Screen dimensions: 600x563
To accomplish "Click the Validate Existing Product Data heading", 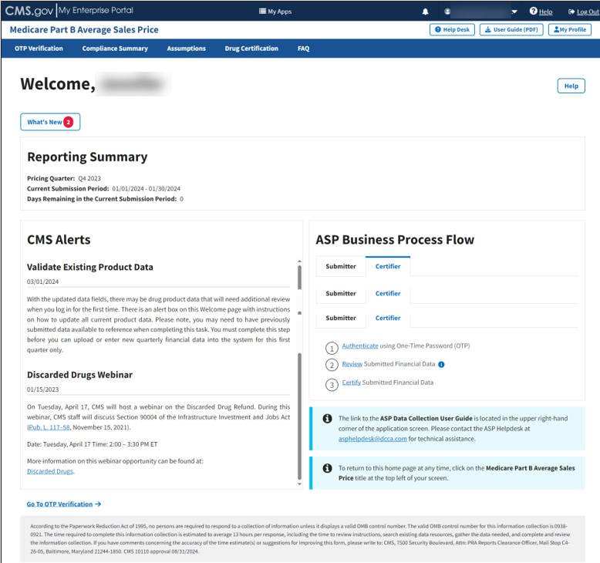I will [90, 267].
